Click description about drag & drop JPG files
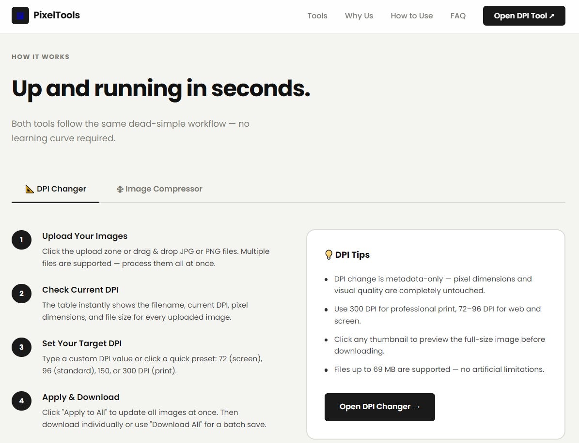 coord(156,257)
